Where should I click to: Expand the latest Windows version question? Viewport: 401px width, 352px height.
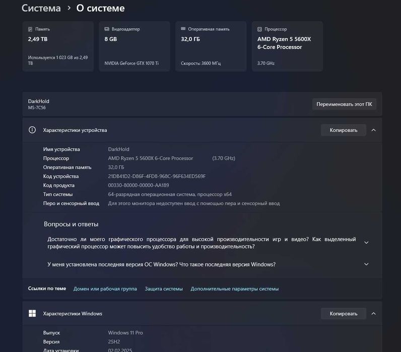(366, 264)
